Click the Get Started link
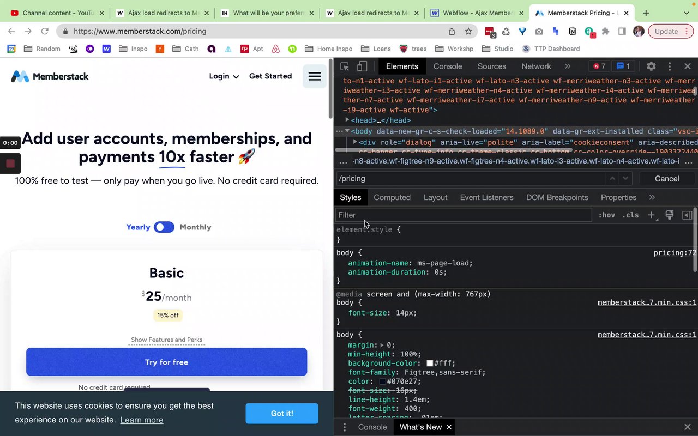Image resolution: width=698 pixels, height=436 pixels. [270, 76]
